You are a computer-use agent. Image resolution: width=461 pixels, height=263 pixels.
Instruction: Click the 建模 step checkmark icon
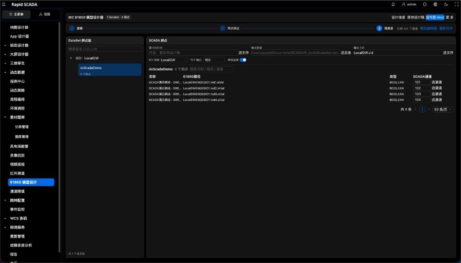(x=72, y=28)
